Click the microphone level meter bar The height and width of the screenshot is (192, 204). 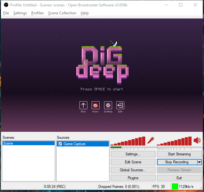[x=133, y=147]
